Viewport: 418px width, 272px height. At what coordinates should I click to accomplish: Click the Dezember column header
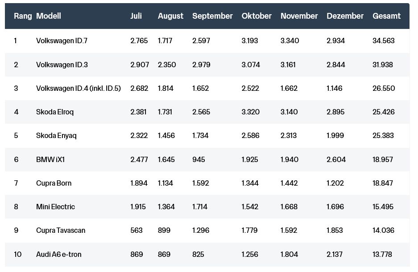pyautogui.click(x=345, y=16)
